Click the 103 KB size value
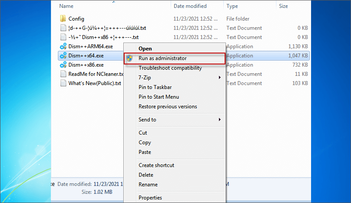 pos(300,83)
